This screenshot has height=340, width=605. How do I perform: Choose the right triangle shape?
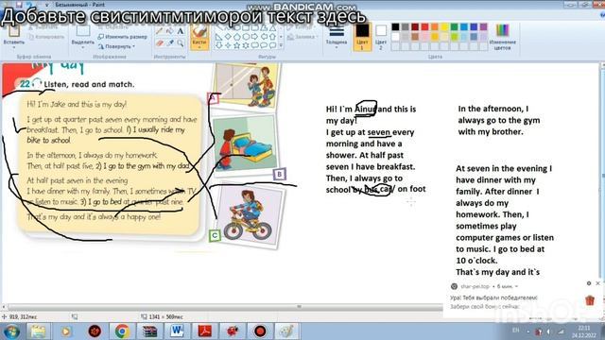point(218,37)
